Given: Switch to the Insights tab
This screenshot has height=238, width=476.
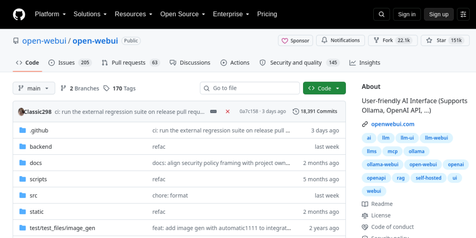Looking at the screenshot, I should click(x=364, y=63).
